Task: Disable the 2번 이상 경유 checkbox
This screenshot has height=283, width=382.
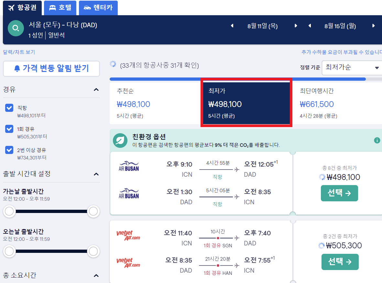Action: click(9, 150)
